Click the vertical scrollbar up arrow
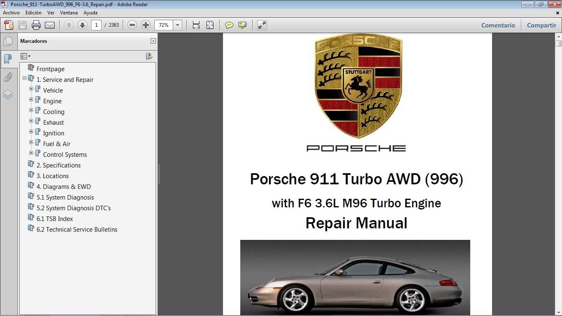 point(558,37)
